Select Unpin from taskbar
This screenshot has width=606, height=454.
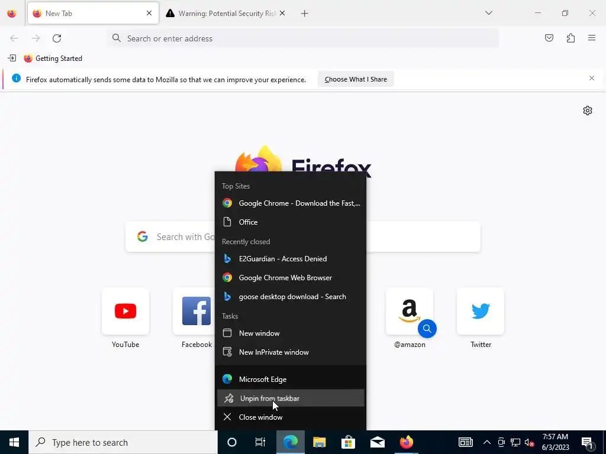point(291,398)
